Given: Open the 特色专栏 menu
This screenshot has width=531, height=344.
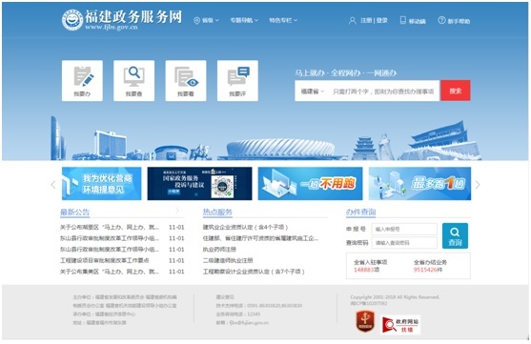Looking at the screenshot, I should pos(283,20).
